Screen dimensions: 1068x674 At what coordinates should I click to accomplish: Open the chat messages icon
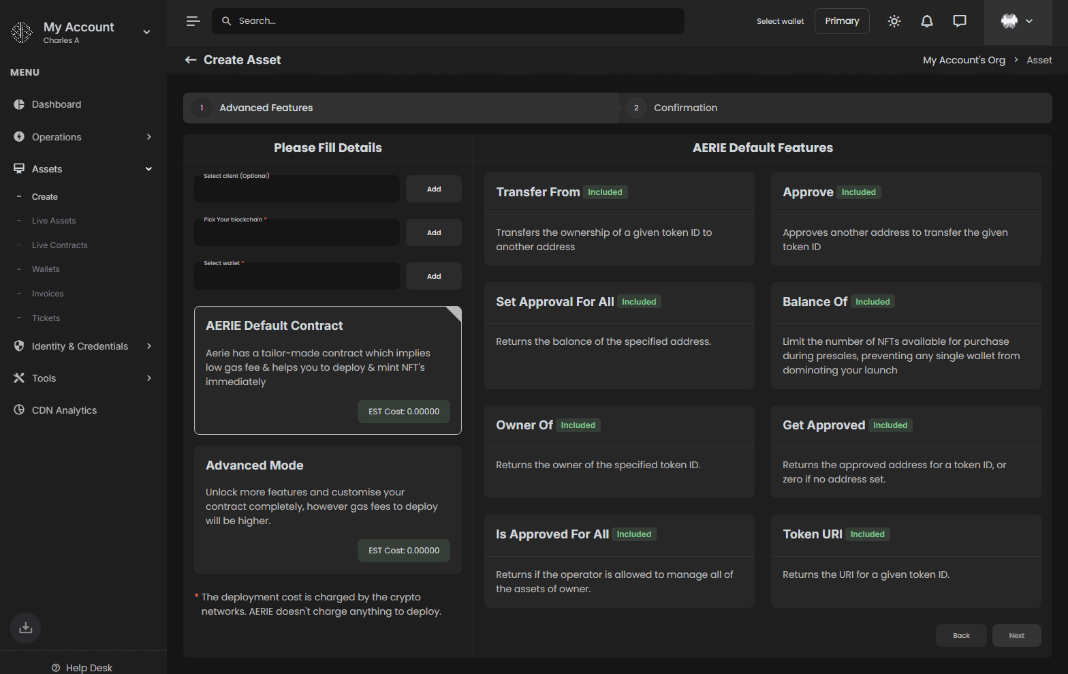point(960,21)
